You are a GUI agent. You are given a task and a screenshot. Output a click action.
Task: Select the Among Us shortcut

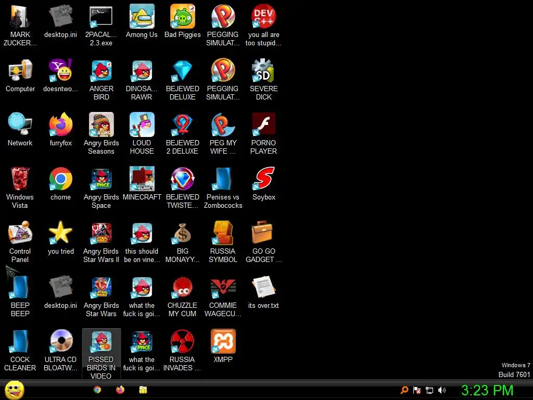tap(142, 21)
